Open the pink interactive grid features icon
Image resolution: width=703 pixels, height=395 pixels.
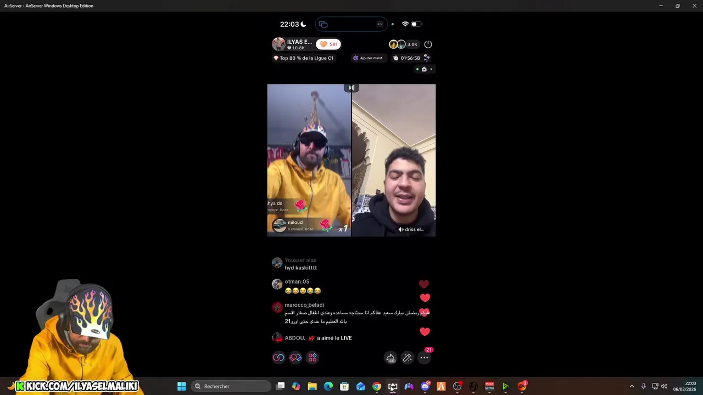point(313,358)
